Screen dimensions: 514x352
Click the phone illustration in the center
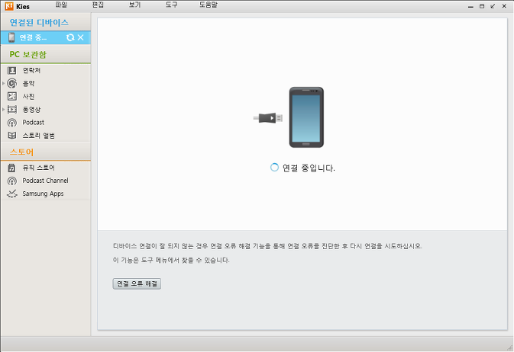click(306, 117)
